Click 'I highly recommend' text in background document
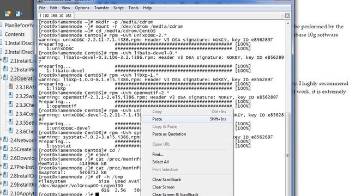The width and height of the screenshot is (349, 196). [323, 83]
